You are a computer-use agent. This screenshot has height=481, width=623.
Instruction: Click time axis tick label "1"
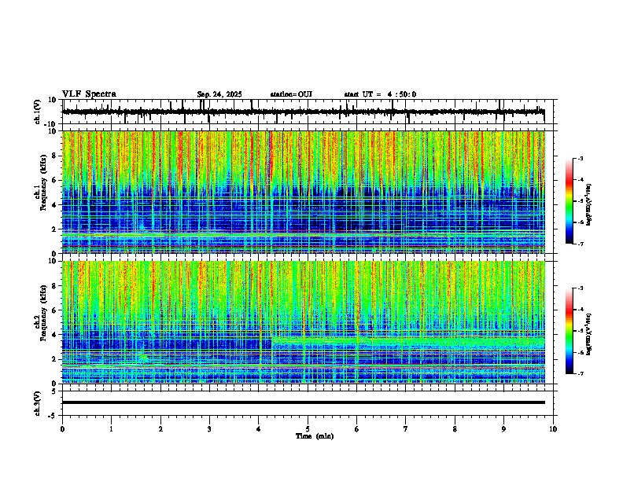point(111,429)
